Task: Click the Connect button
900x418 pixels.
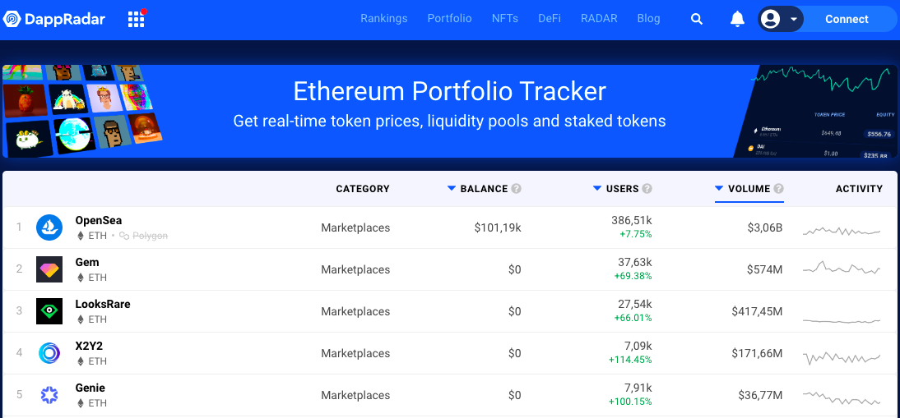Action: (847, 19)
